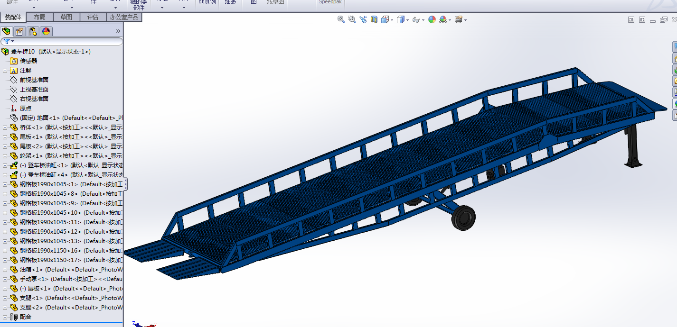677x327 pixels.
Task: Expand the 轮架<1> component node
Action: pyautogui.click(x=5, y=155)
